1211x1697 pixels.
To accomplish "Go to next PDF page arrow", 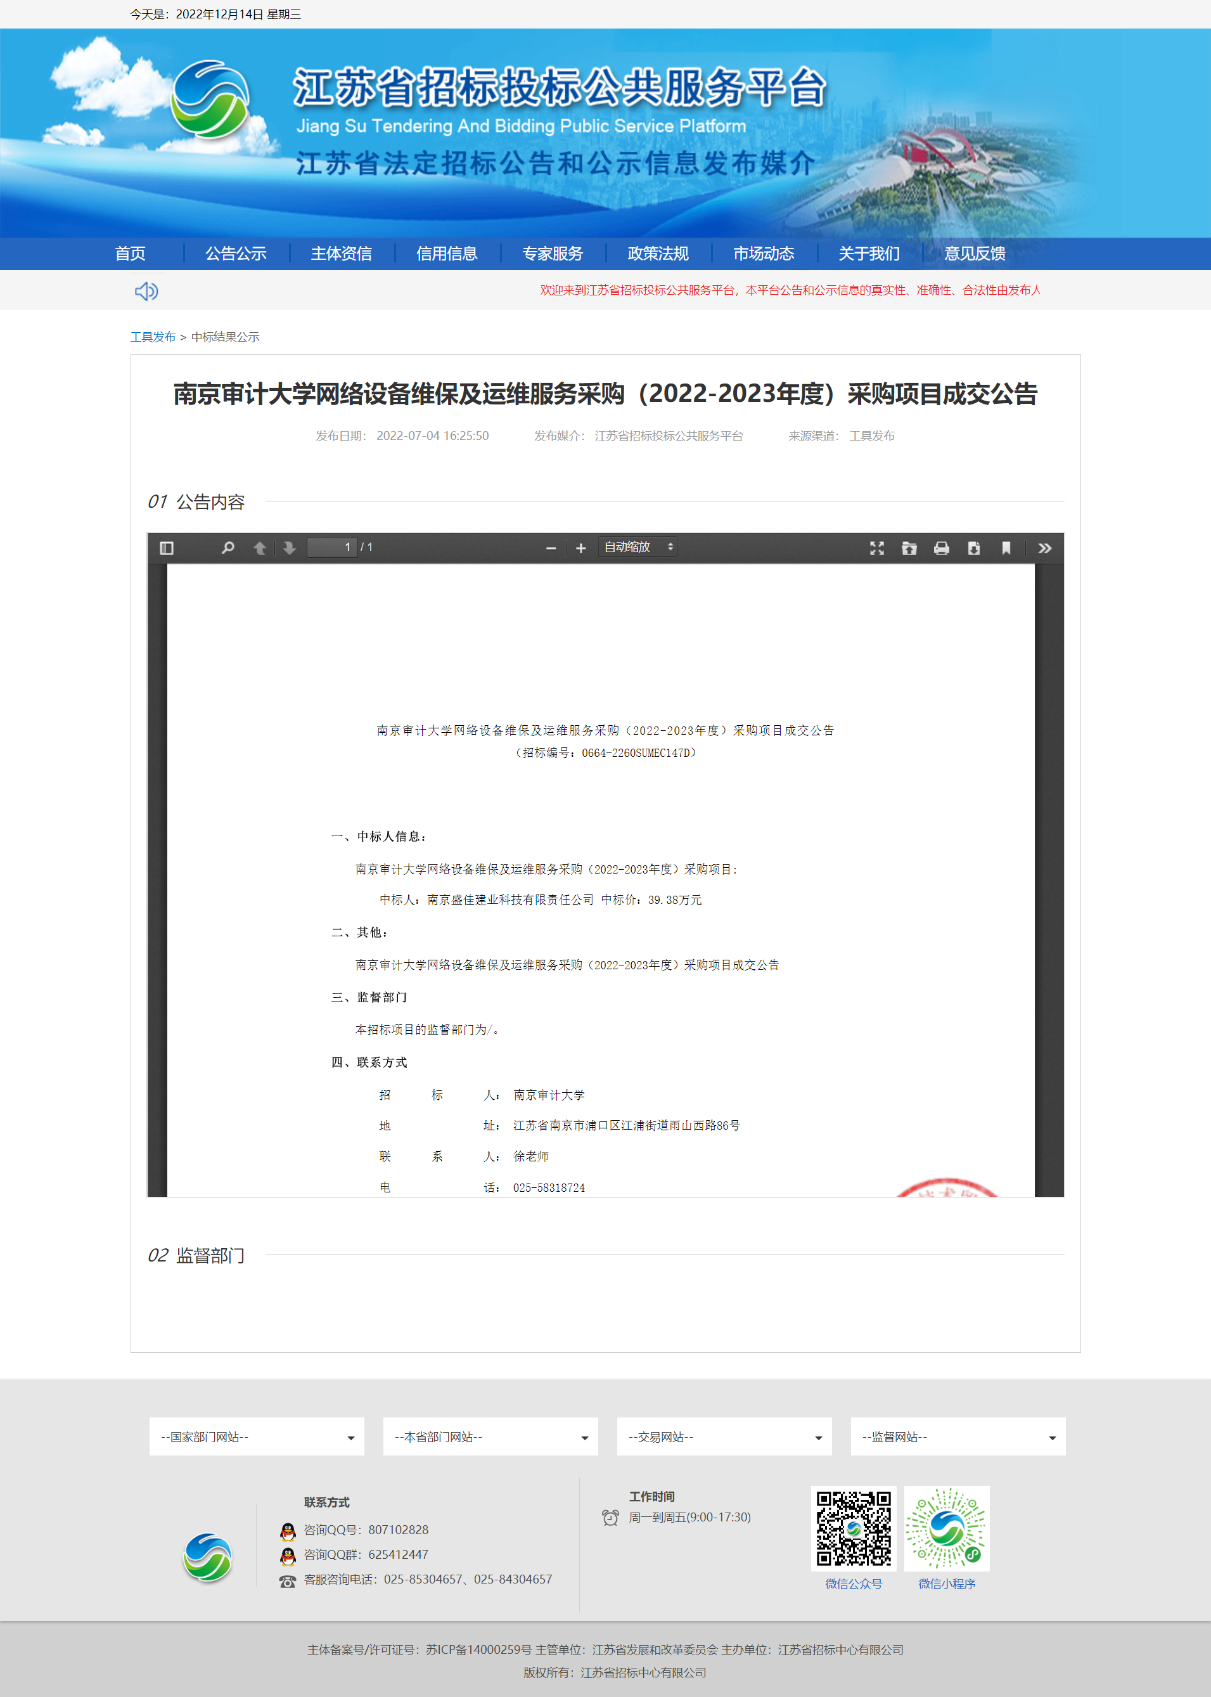I will pos(290,548).
